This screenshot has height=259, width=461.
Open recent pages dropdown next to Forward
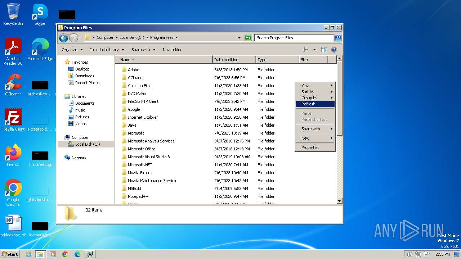click(x=80, y=38)
